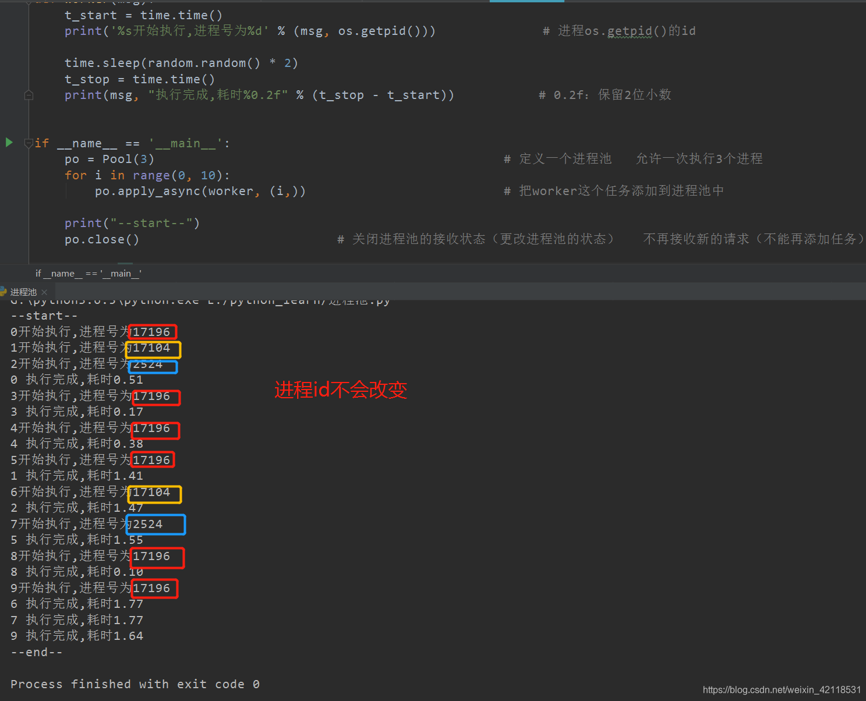Select the 进程池 run tab
This screenshot has width=866, height=701.
coord(23,292)
